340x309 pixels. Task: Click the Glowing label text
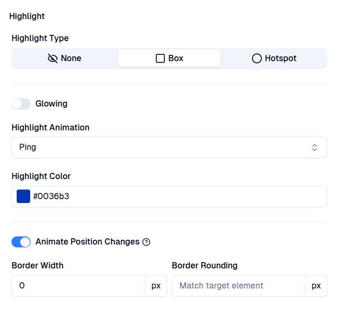click(x=51, y=104)
